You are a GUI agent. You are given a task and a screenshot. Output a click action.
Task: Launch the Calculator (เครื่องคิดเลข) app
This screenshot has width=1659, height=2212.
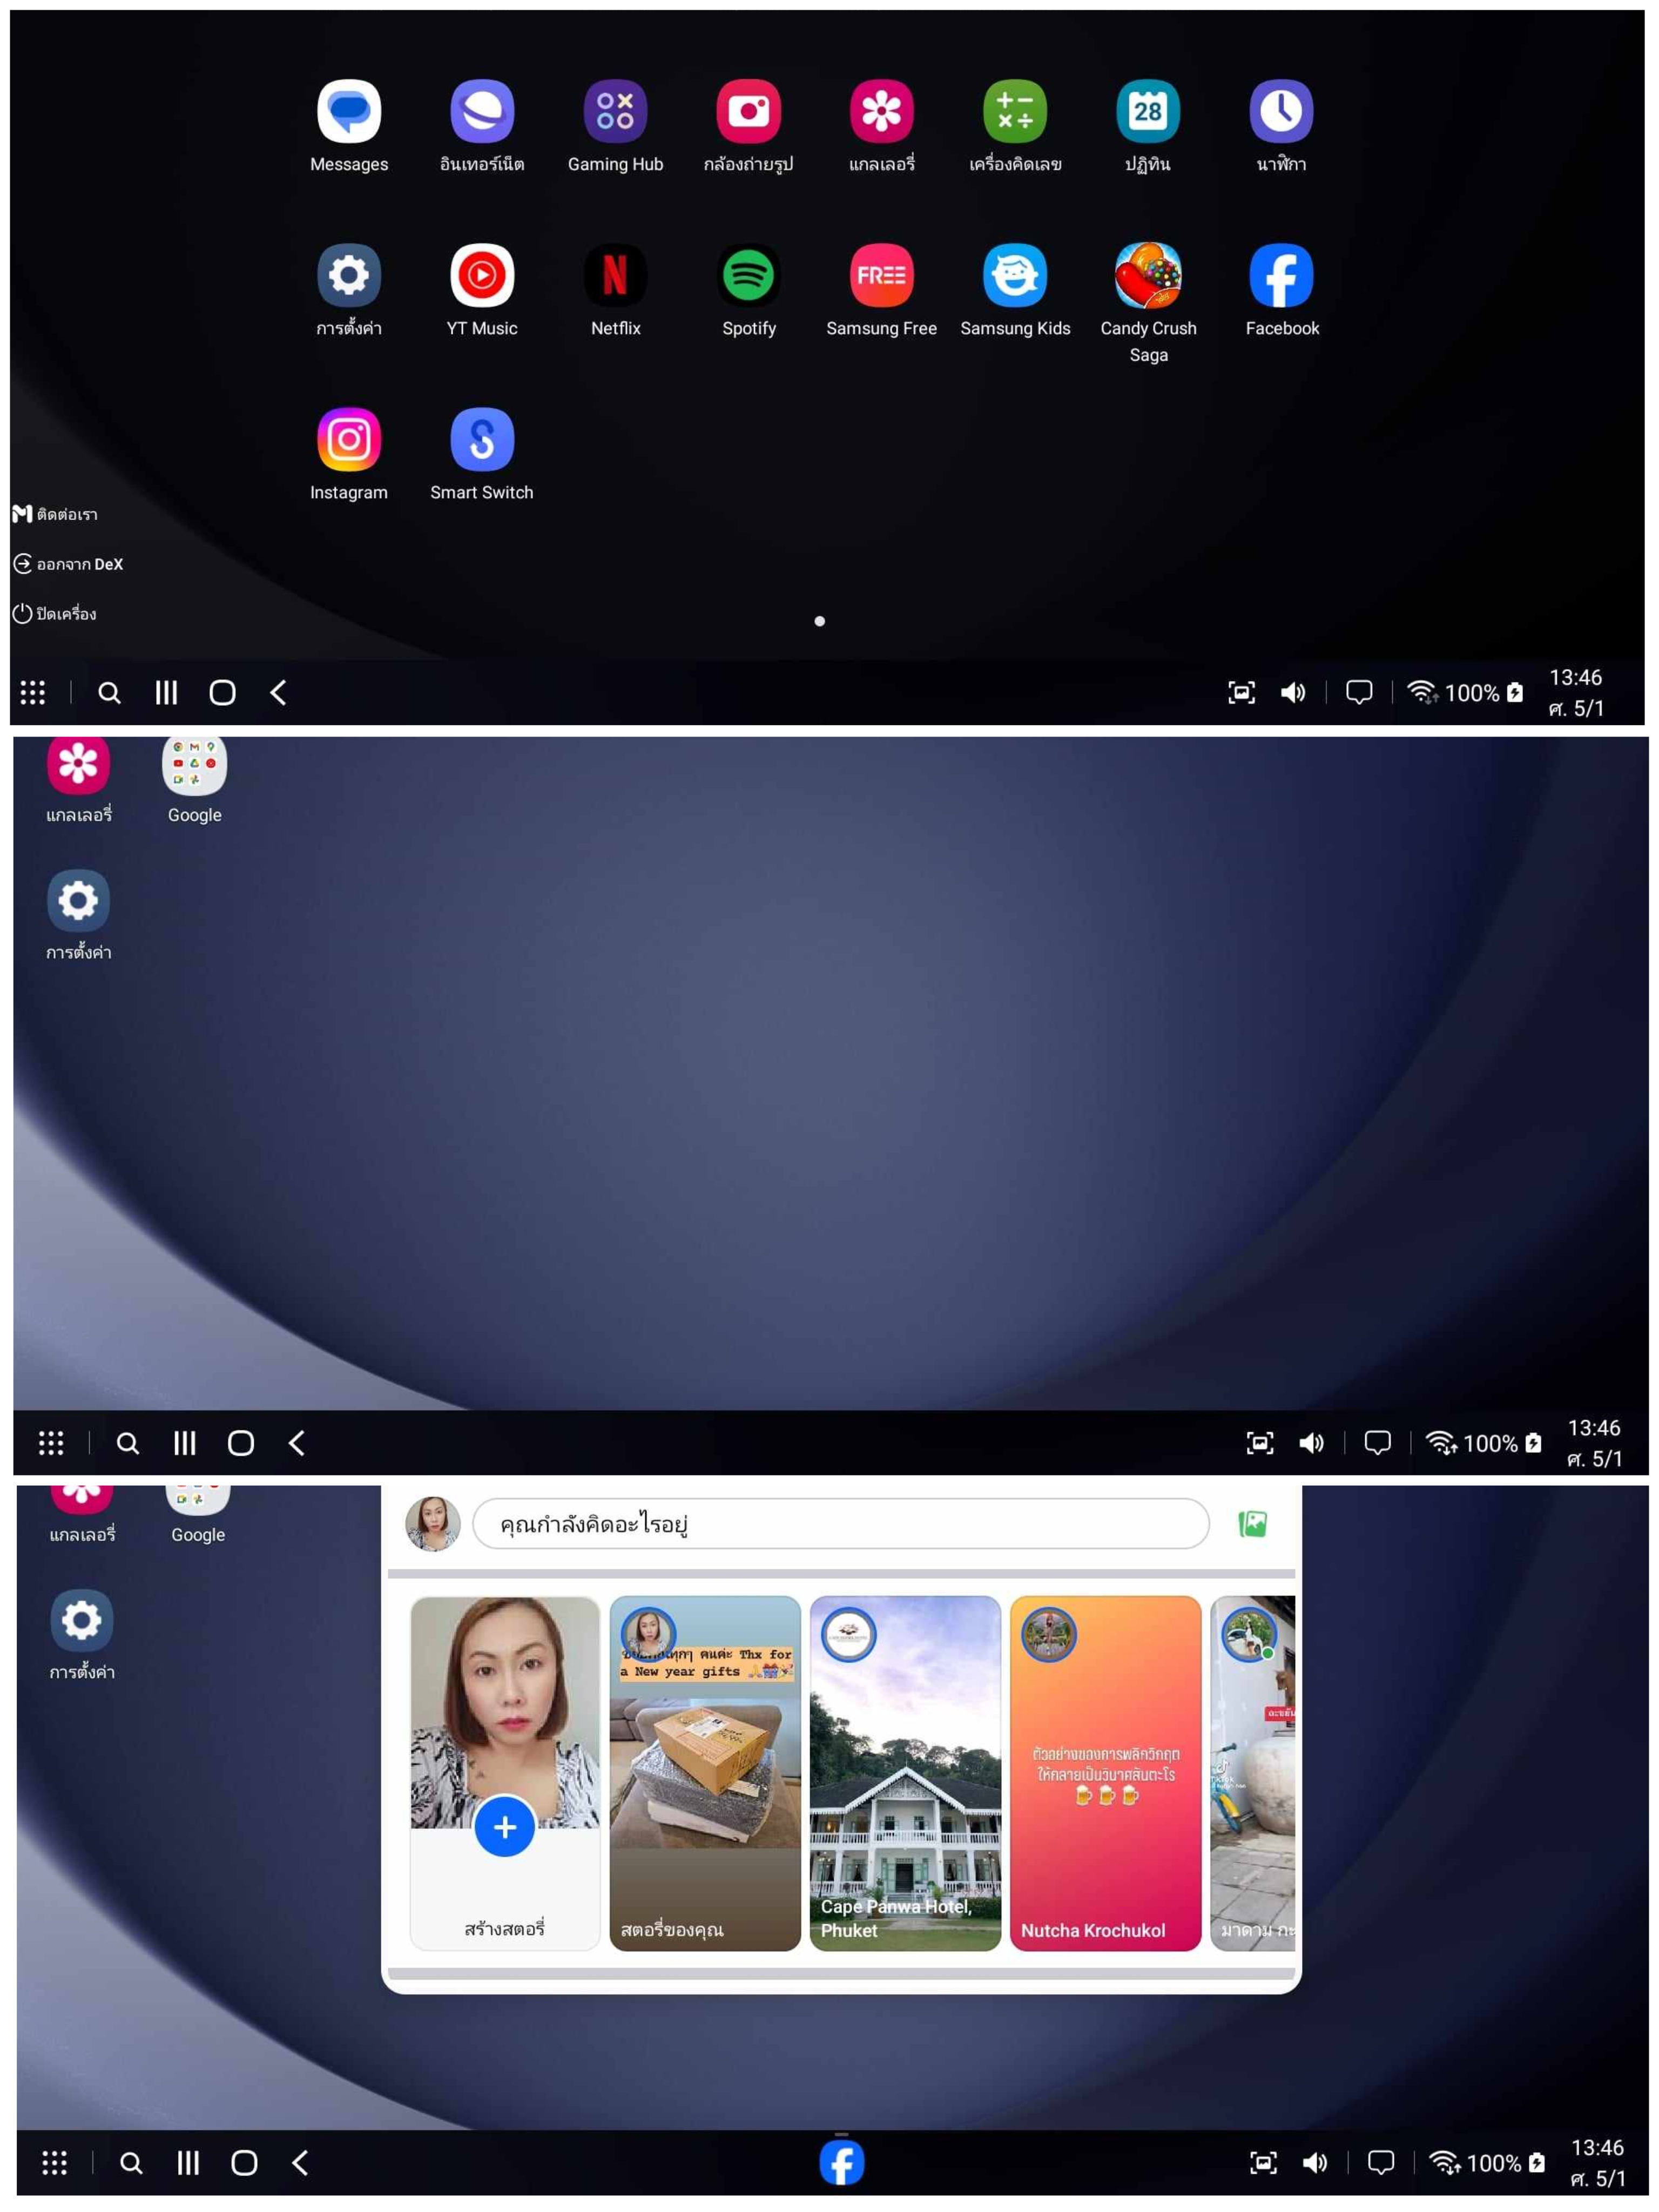pos(1015,111)
